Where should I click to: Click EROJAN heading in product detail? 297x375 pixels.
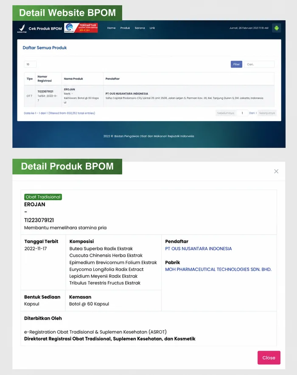35,205
